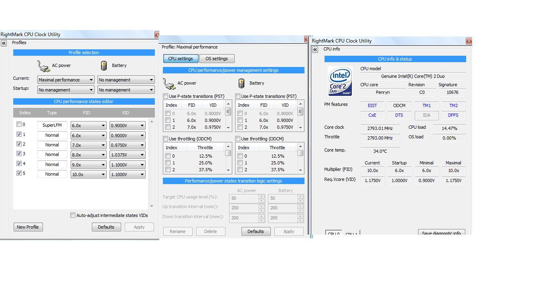Click the AC power plug icon in Profile selection
Viewport: 548px width, 308px height.
tap(43, 66)
